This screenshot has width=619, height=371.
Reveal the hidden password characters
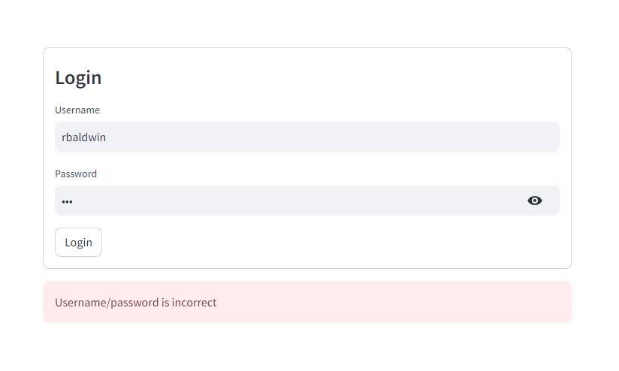click(x=535, y=201)
